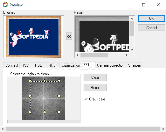Click the bottom-right FFT selection handle
The height and width of the screenshot is (132, 166).
59,112
